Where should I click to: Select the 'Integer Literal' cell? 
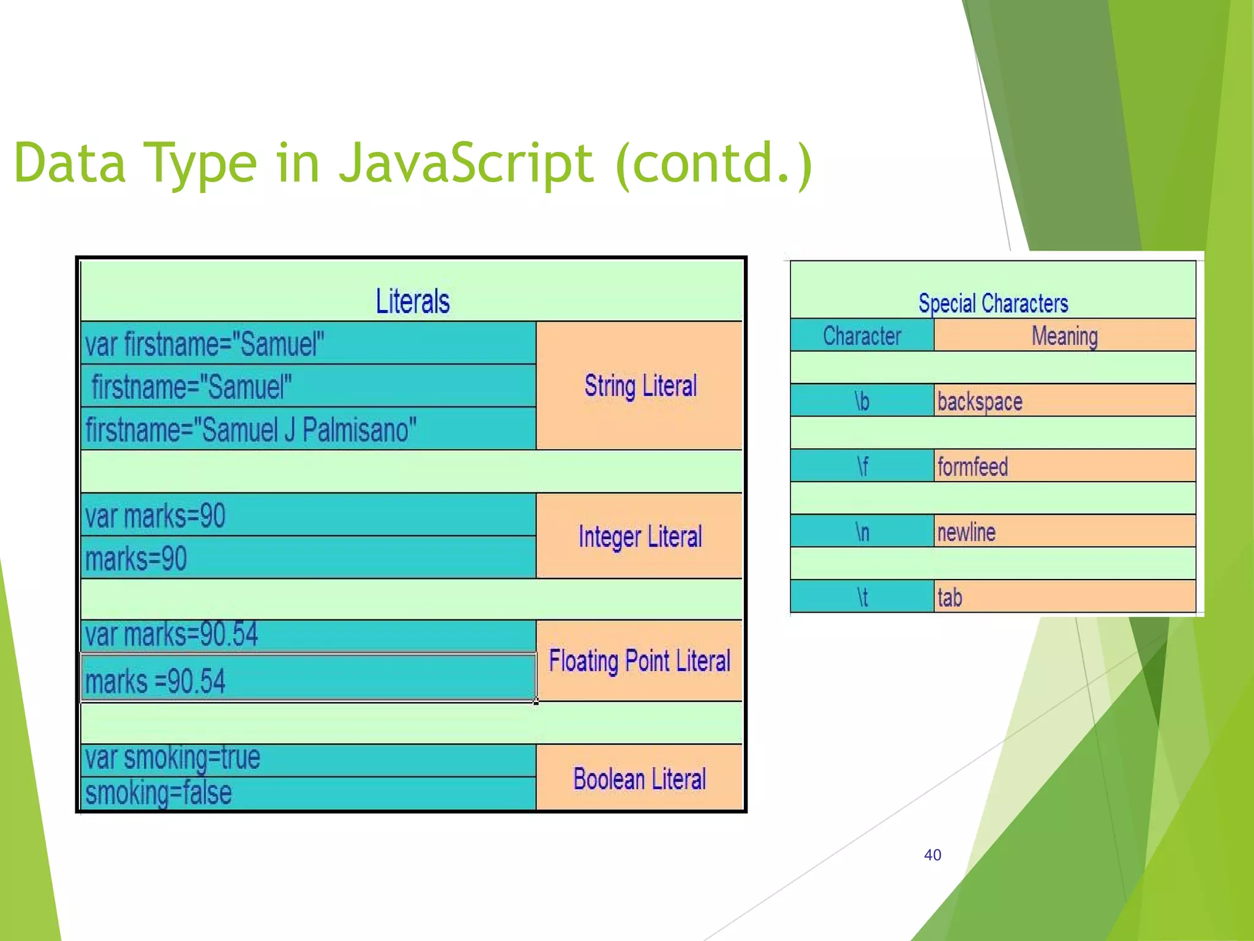tap(639, 536)
